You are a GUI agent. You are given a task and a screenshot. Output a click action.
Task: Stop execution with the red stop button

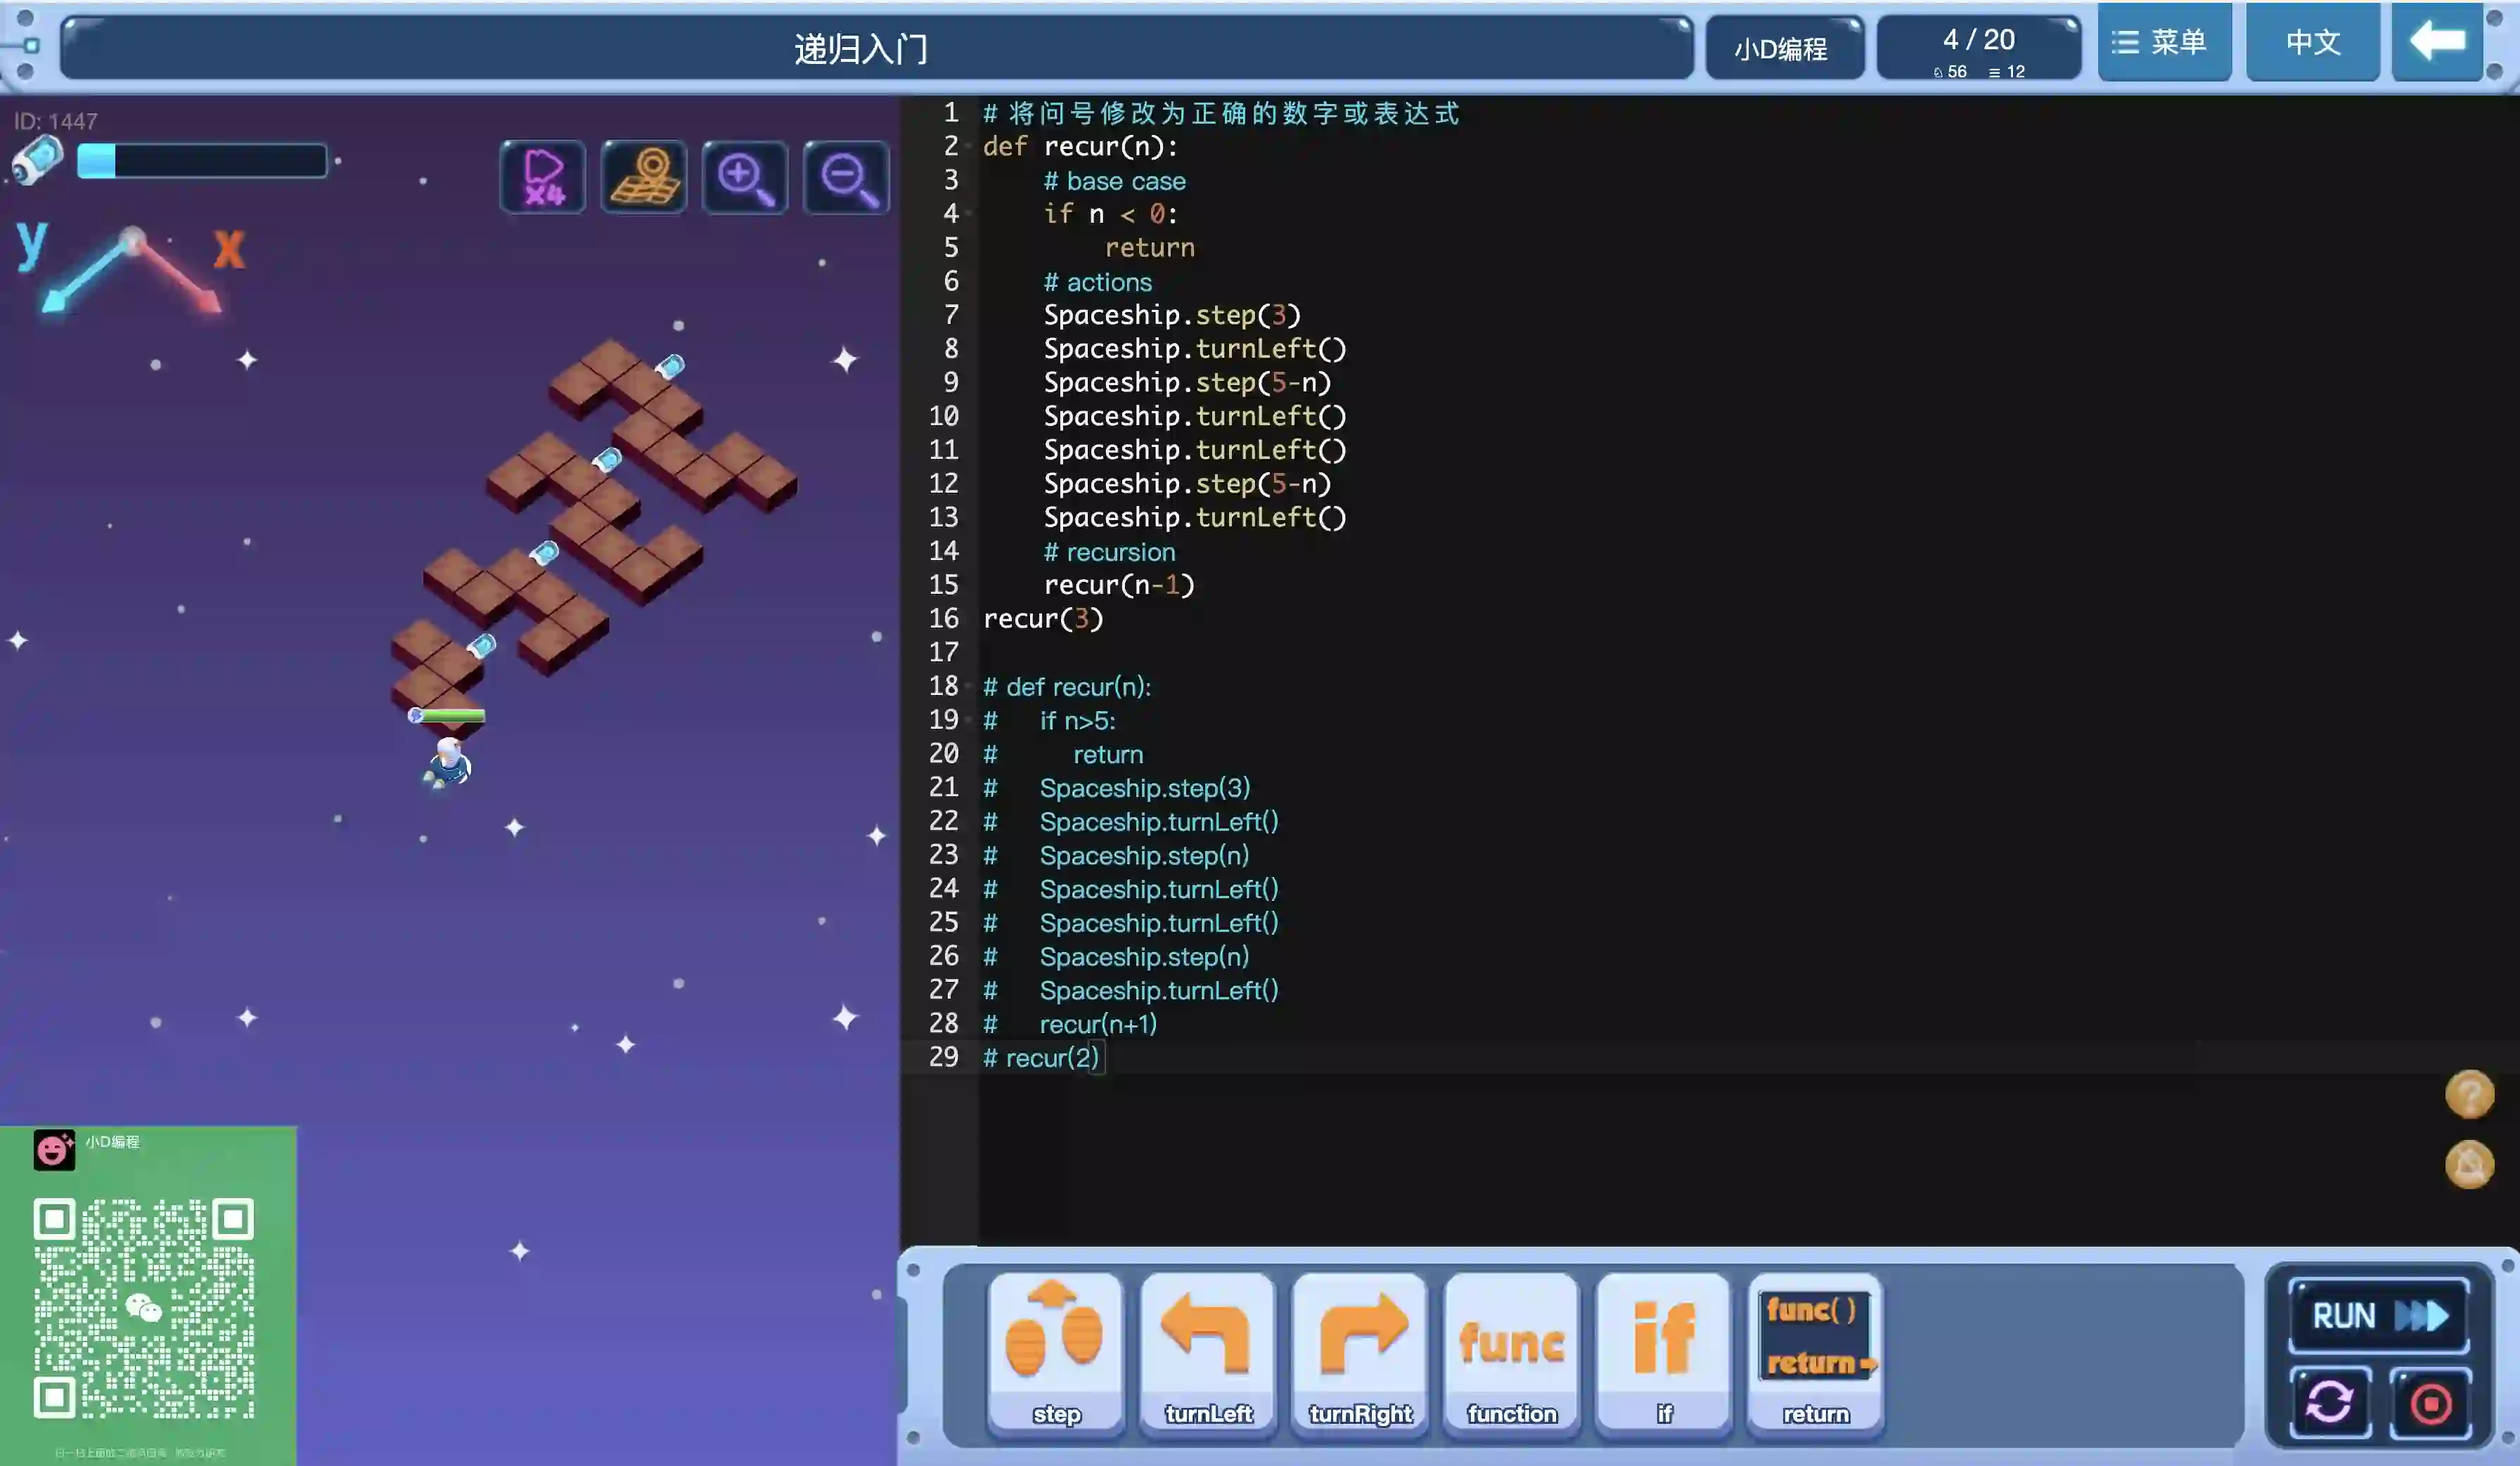[x=2430, y=1402]
